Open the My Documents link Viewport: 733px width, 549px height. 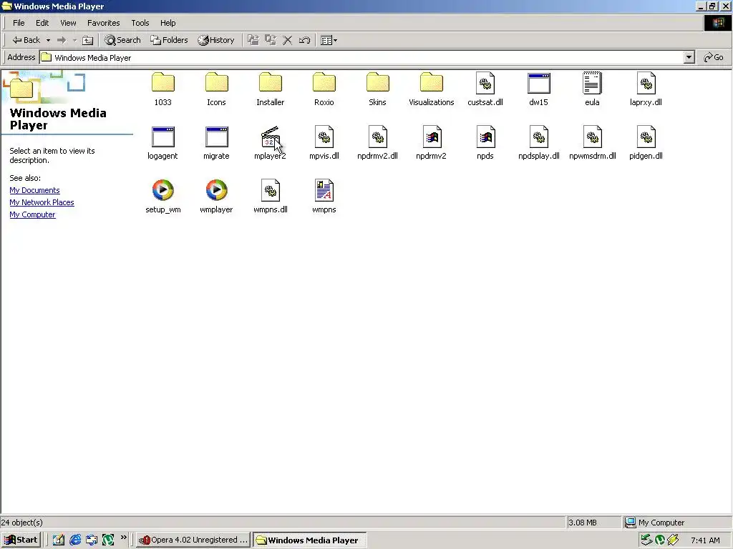coord(34,190)
